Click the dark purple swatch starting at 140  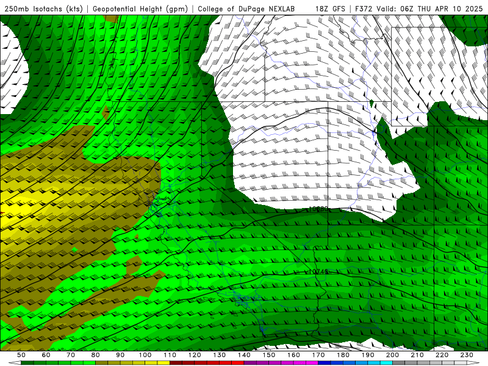click(250, 363)
